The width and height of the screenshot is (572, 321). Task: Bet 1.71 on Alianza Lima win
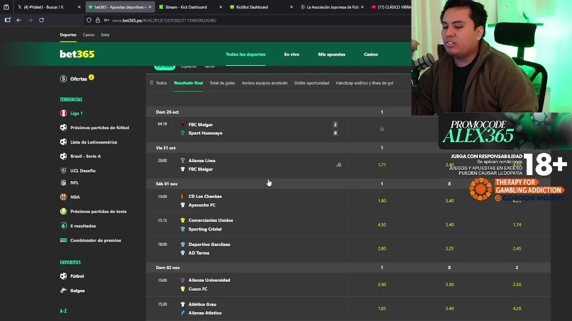[x=382, y=165]
